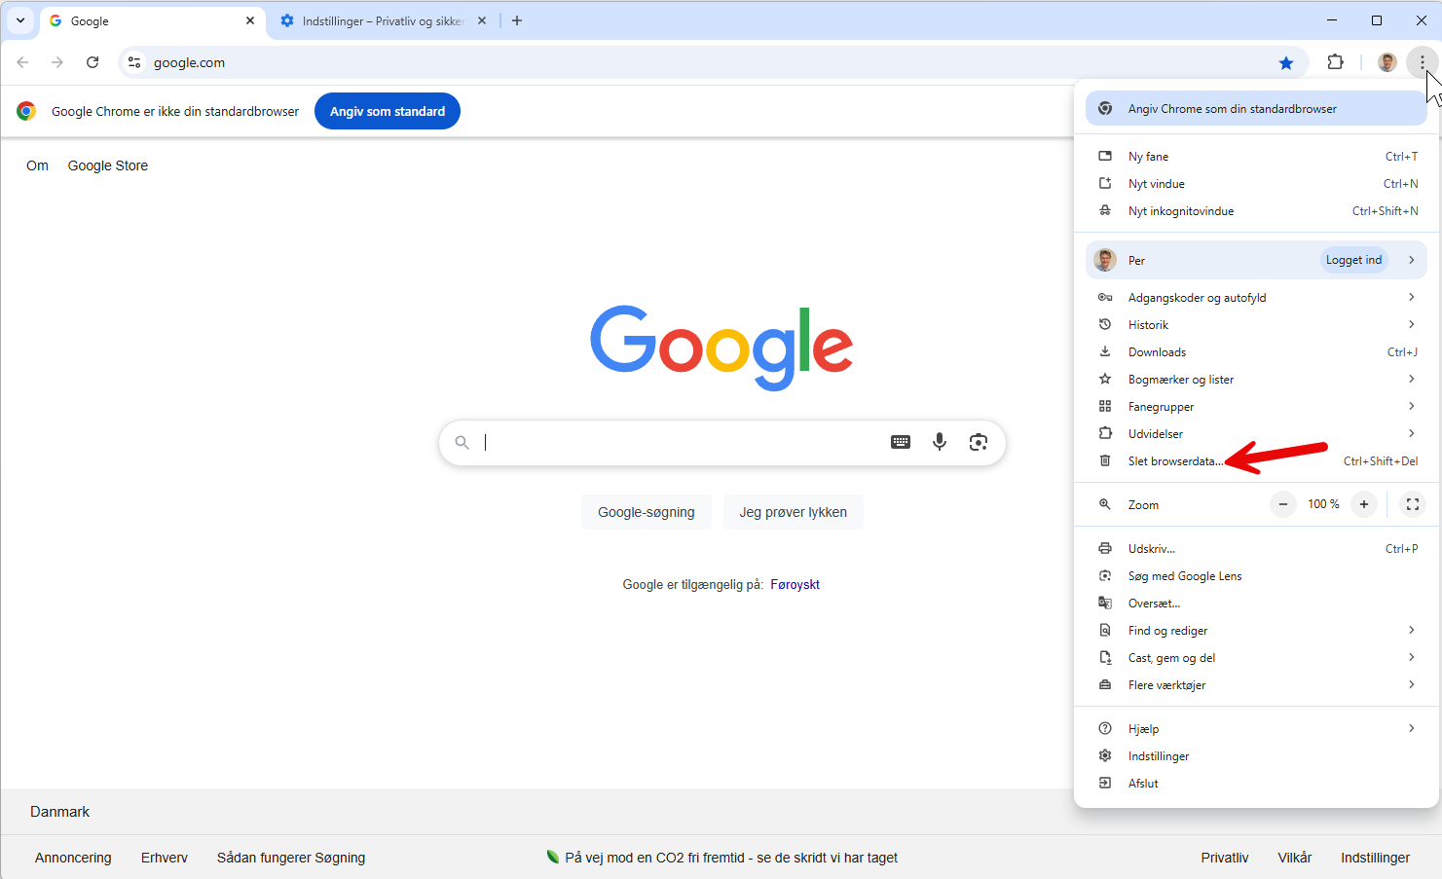Reload the page with refresh icon
Viewport: 1442px width, 879px height.
pos(92,62)
